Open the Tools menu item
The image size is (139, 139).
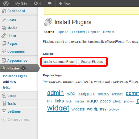coord(12,103)
